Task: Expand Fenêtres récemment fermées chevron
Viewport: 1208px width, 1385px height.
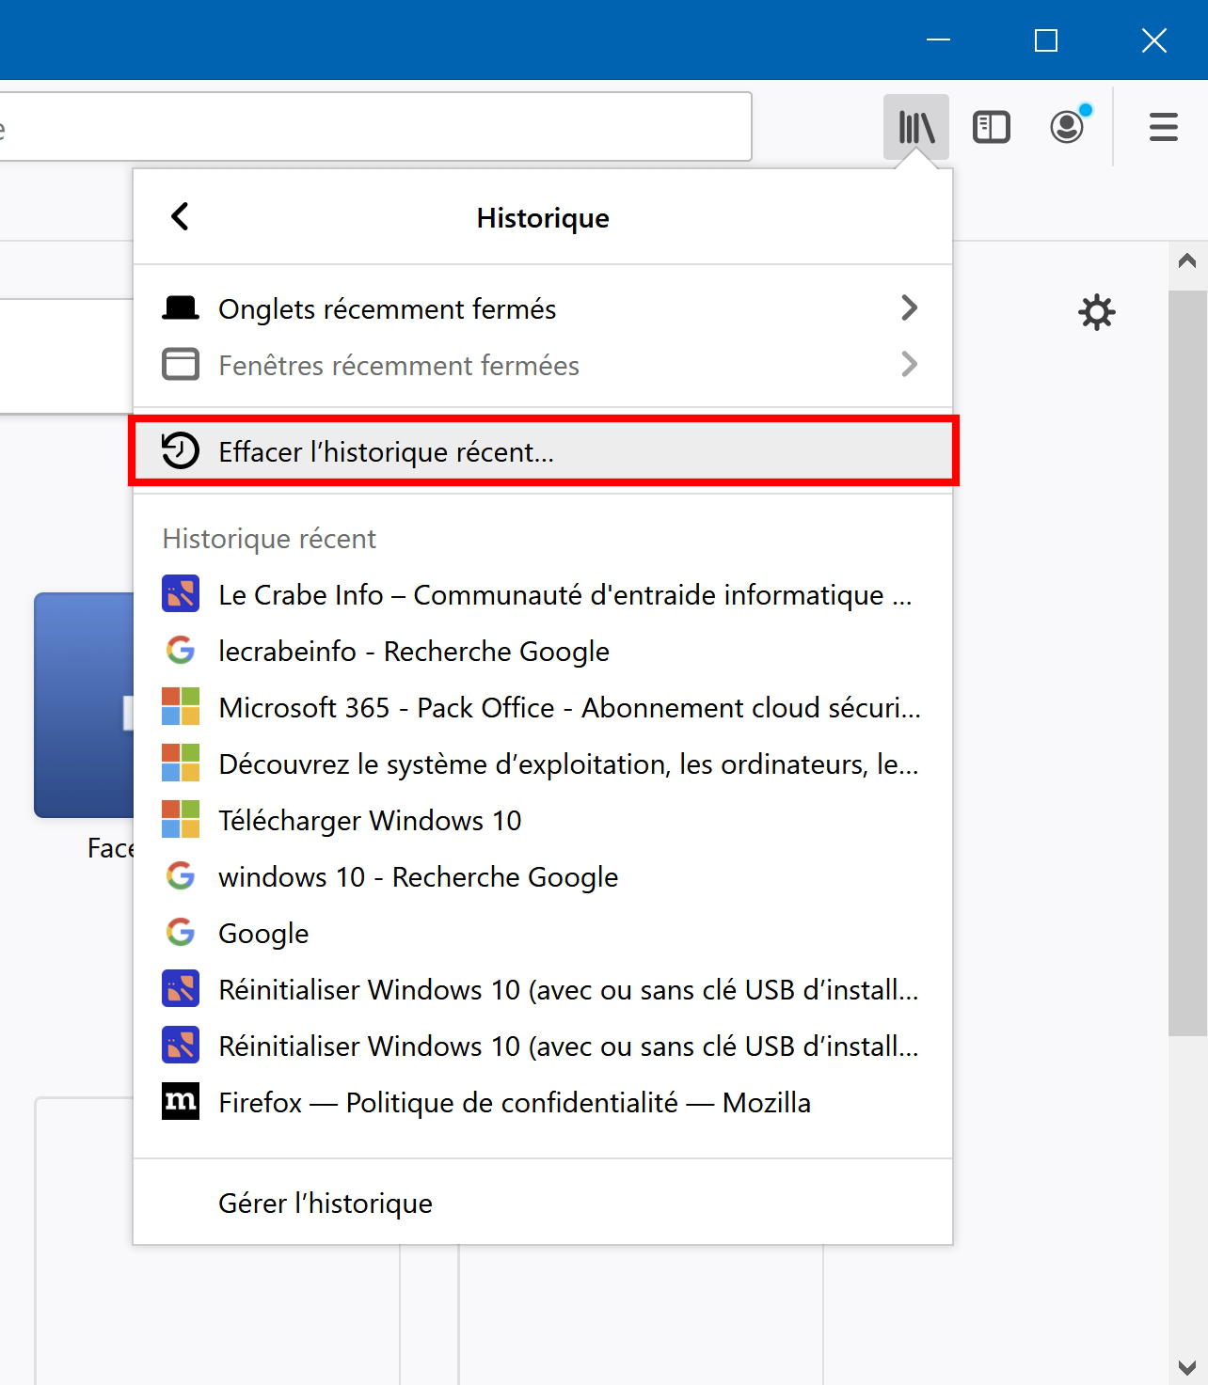Action: point(909,364)
